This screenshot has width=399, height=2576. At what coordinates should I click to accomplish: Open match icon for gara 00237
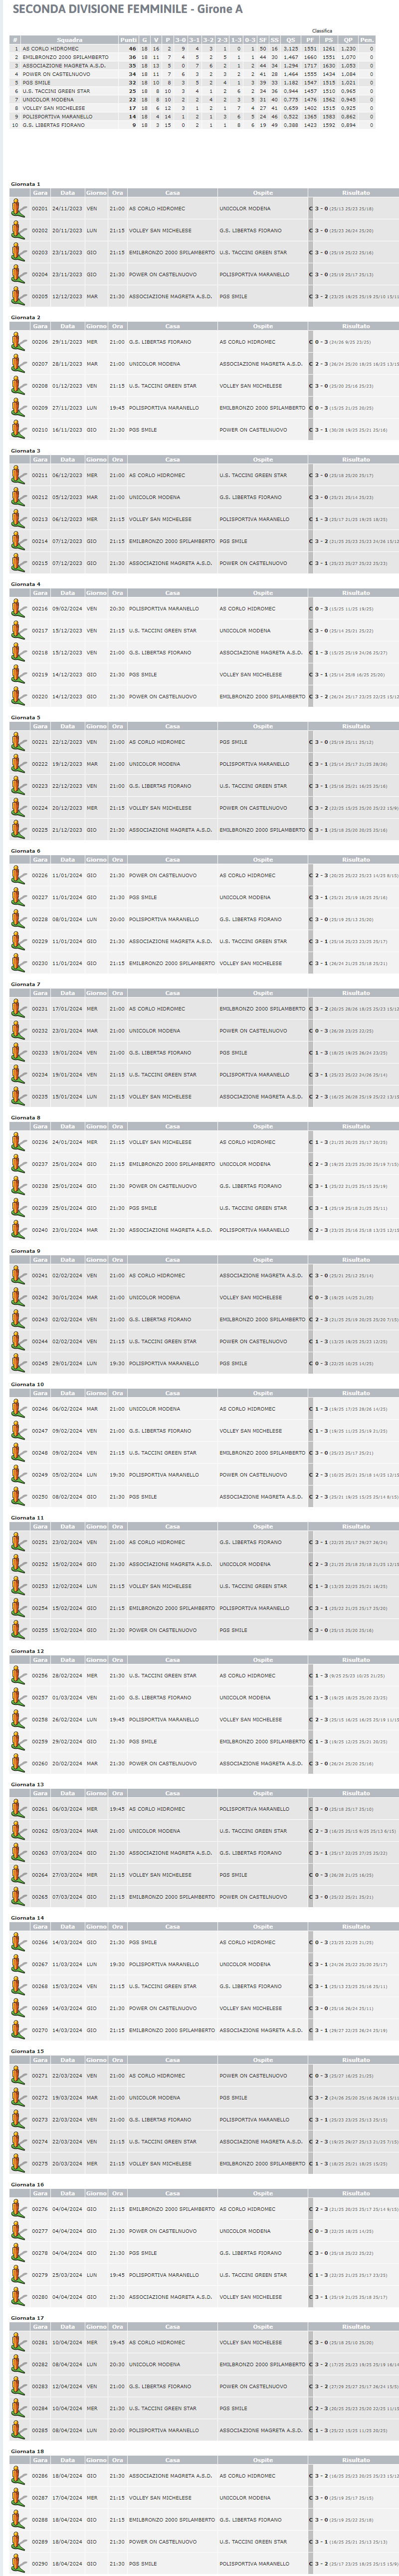[18, 1164]
